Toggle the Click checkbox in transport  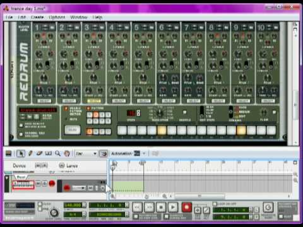[x=40, y=204]
